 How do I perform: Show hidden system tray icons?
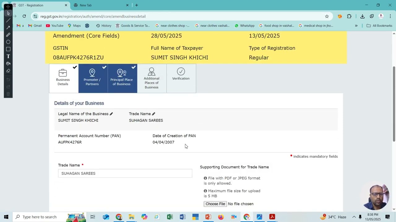(x=354, y=217)
